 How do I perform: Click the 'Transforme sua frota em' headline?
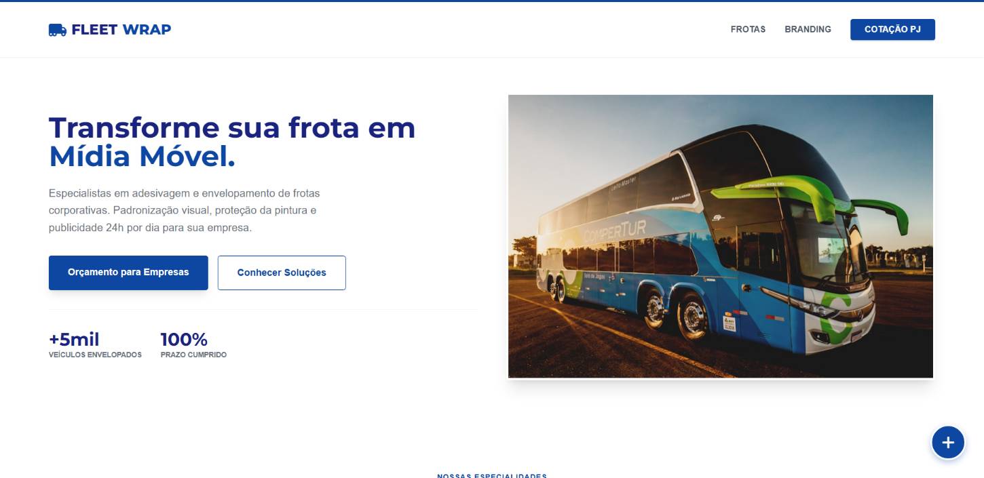[x=232, y=127]
